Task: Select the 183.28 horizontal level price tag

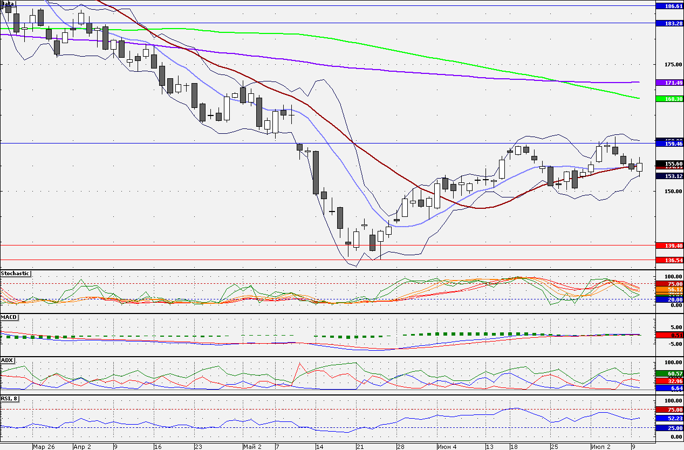Action: (x=669, y=24)
